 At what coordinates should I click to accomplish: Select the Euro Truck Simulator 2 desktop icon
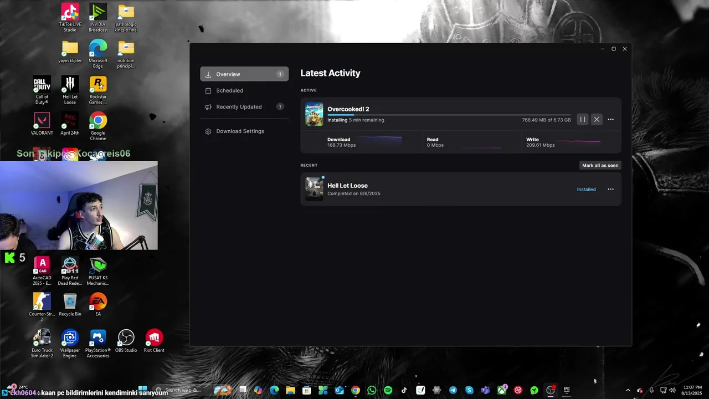(42, 344)
